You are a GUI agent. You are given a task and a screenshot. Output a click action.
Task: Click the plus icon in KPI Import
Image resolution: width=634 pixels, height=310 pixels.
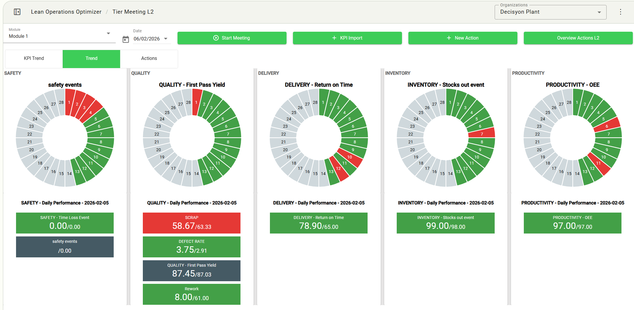(334, 38)
